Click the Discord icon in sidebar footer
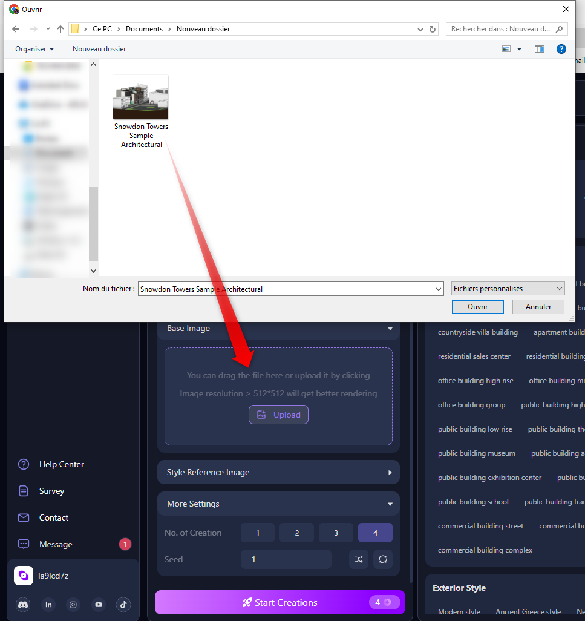The height and width of the screenshot is (621, 585). pyautogui.click(x=23, y=604)
